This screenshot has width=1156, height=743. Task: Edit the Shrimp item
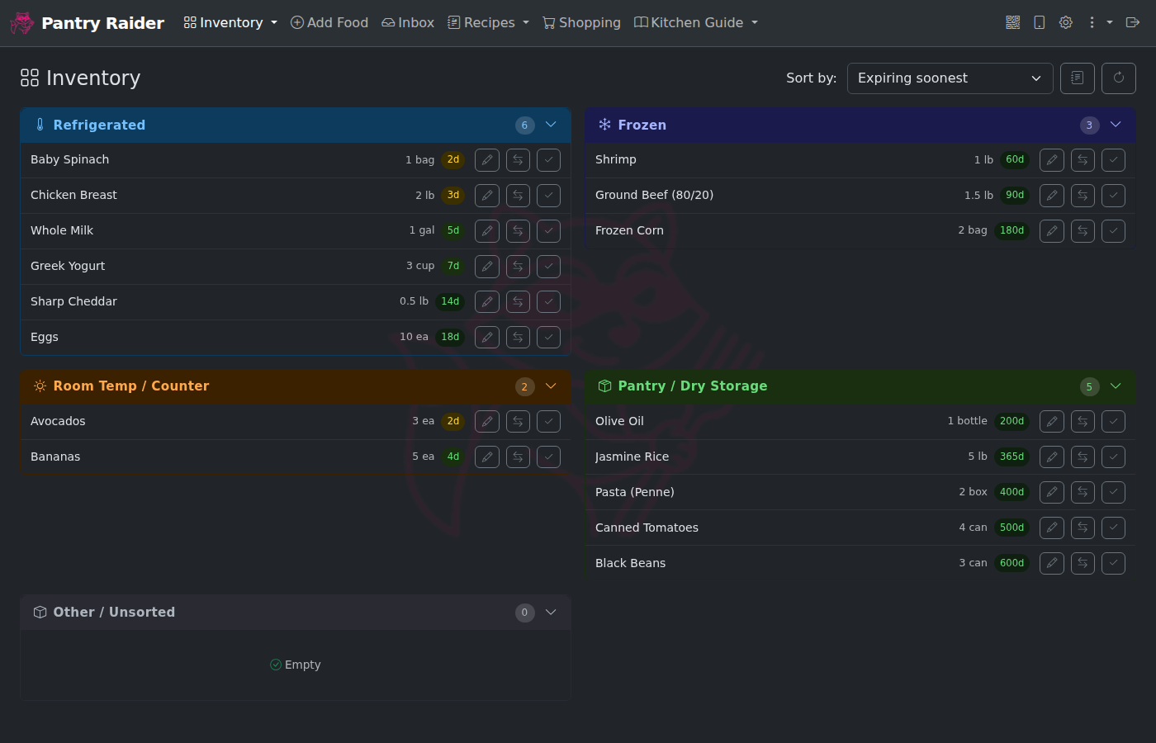pos(1052,160)
